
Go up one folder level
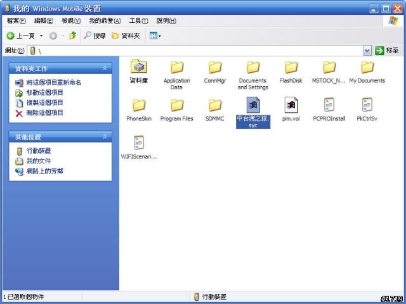pos(73,35)
